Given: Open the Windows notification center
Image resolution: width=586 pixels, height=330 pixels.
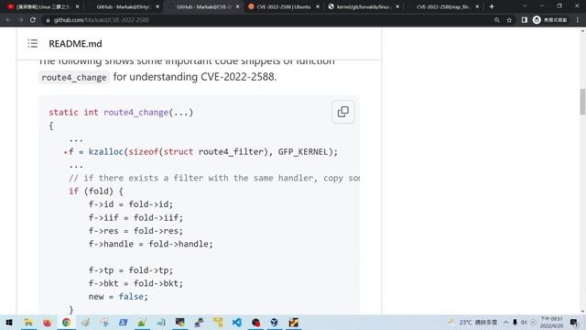Looking at the screenshot, I should coord(574,322).
